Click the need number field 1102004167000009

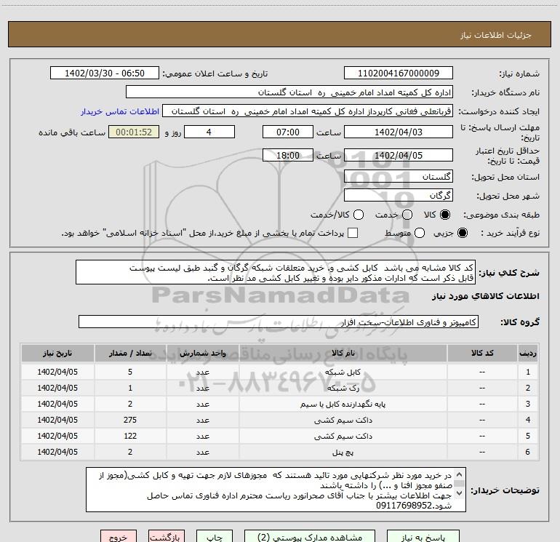(399, 73)
